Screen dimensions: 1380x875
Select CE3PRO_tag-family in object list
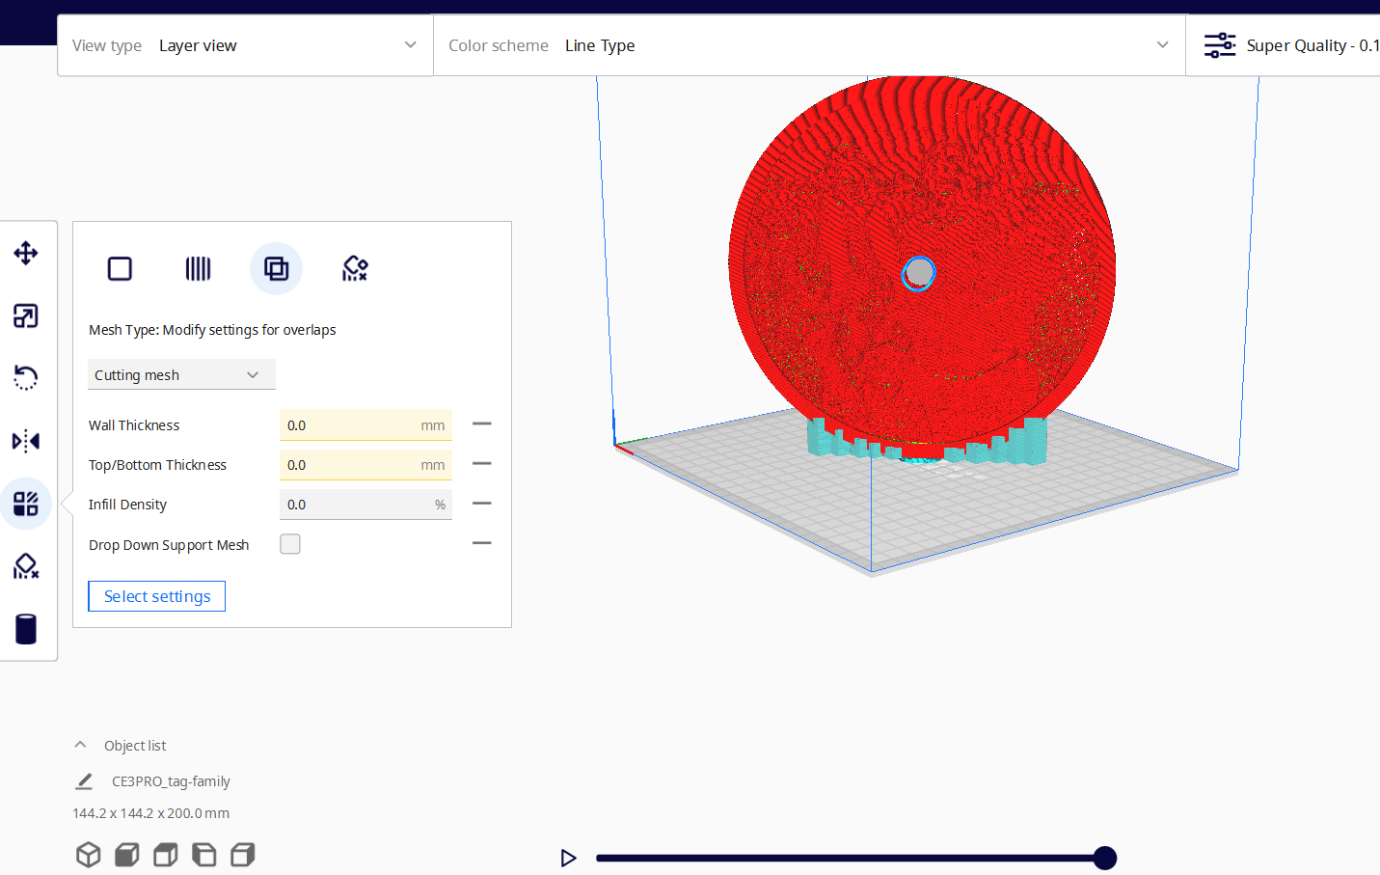point(171,781)
